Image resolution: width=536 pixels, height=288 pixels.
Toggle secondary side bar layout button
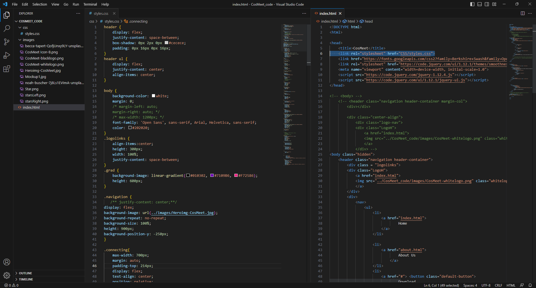click(x=487, y=4)
